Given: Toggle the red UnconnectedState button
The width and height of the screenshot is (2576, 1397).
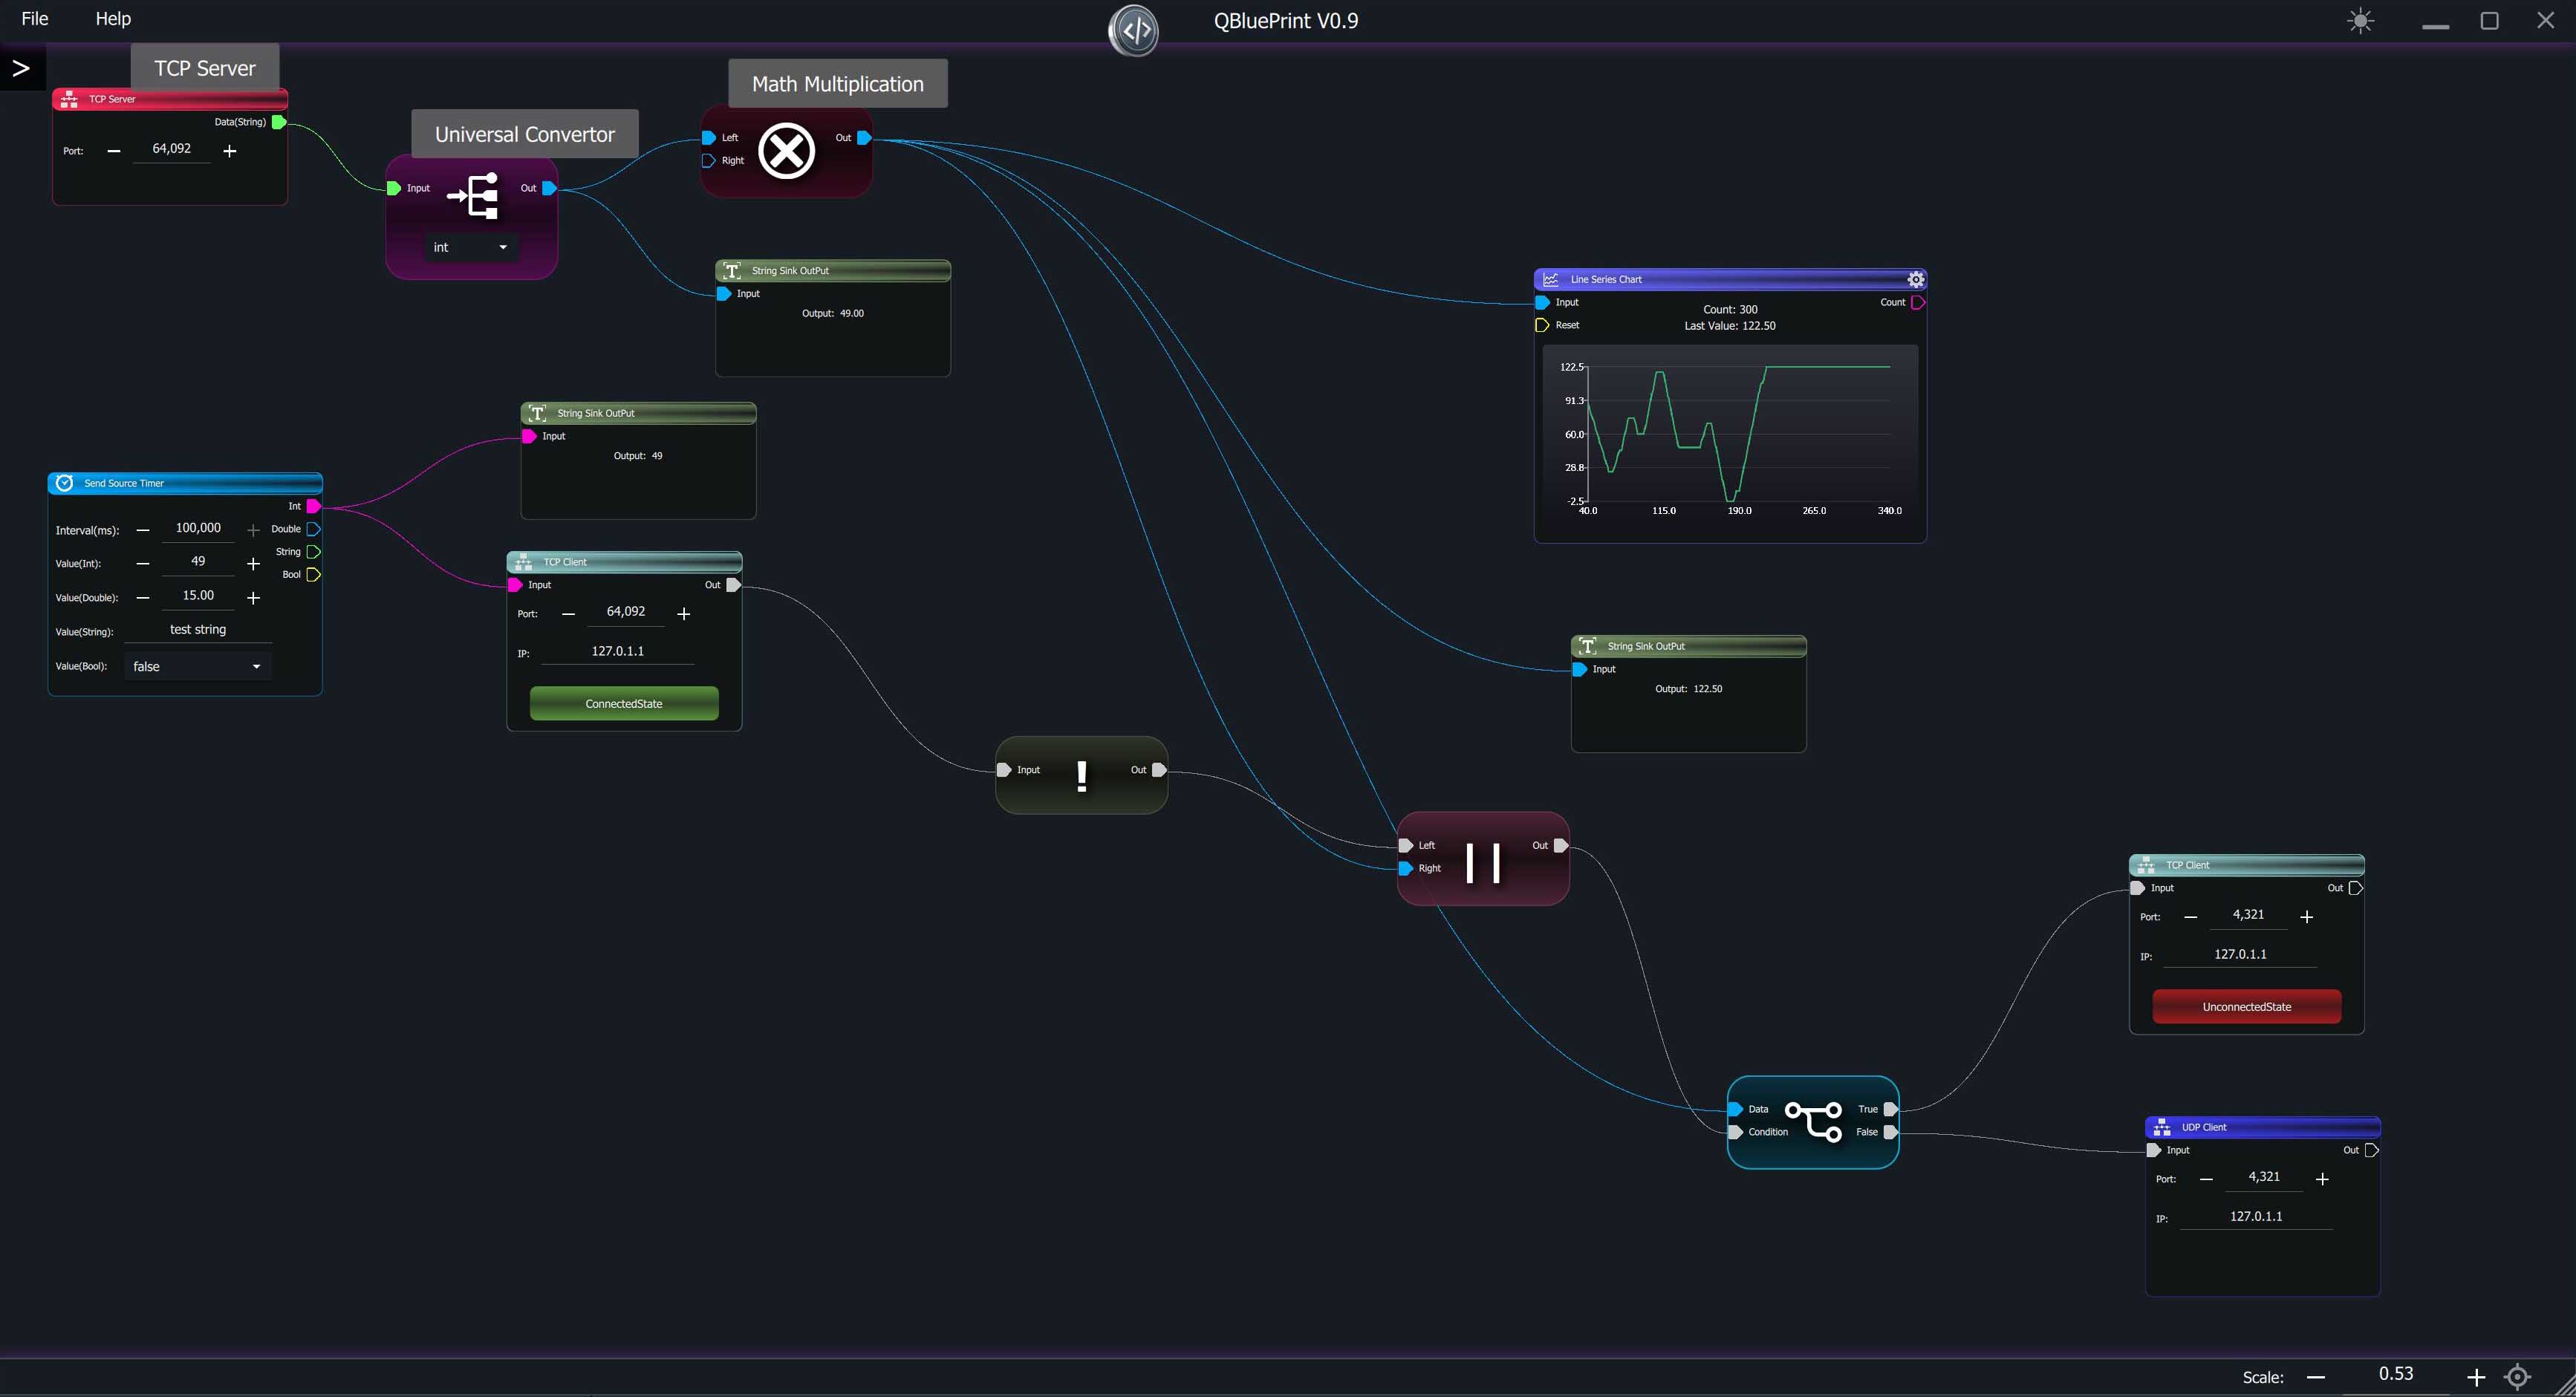Looking at the screenshot, I should click(2246, 1006).
